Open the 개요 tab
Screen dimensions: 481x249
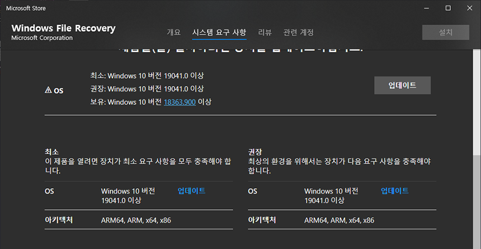click(x=173, y=32)
